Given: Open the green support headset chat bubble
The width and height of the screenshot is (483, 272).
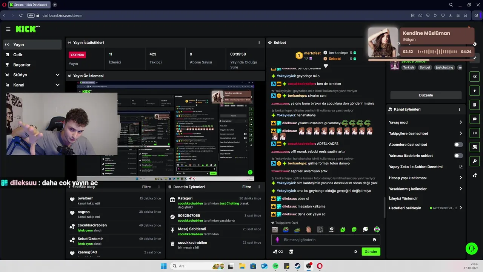Looking at the screenshot, I should click(472, 248).
